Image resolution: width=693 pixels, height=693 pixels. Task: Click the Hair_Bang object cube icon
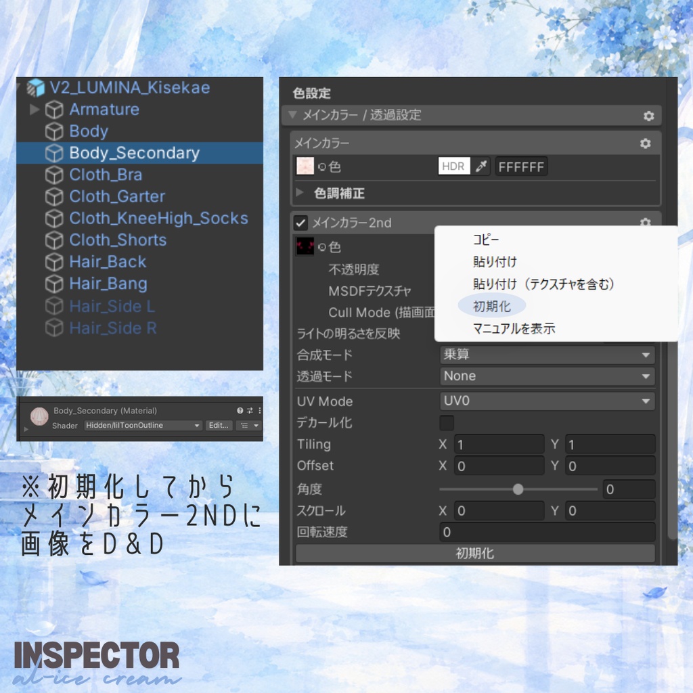(x=54, y=284)
